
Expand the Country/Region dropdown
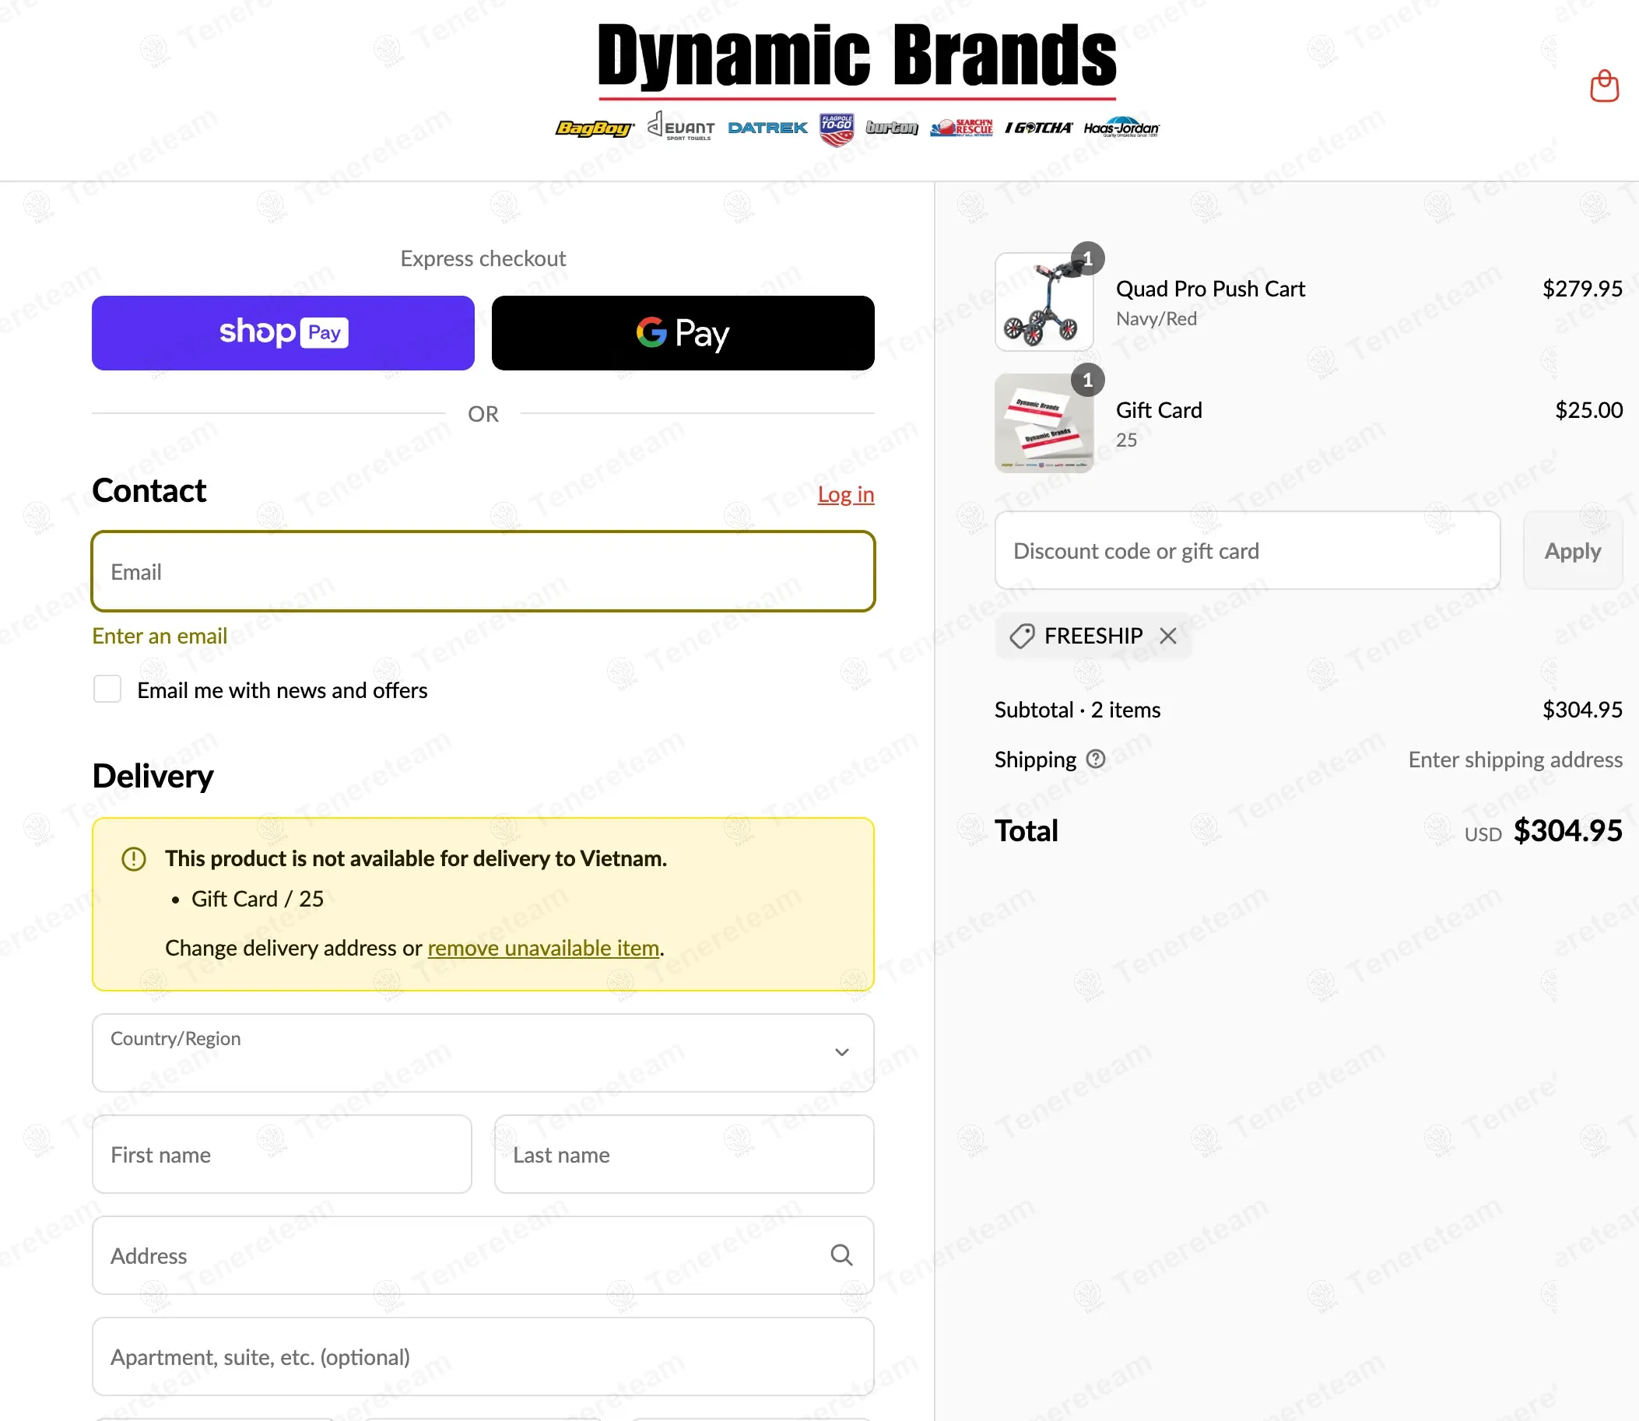tap(482, 1052)
